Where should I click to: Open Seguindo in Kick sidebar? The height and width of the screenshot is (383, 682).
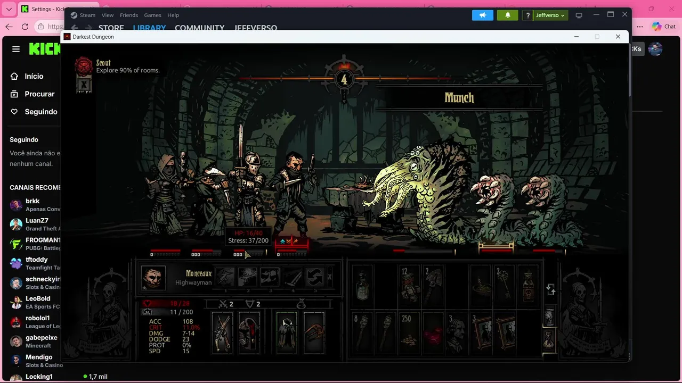[x=34, y=112]
